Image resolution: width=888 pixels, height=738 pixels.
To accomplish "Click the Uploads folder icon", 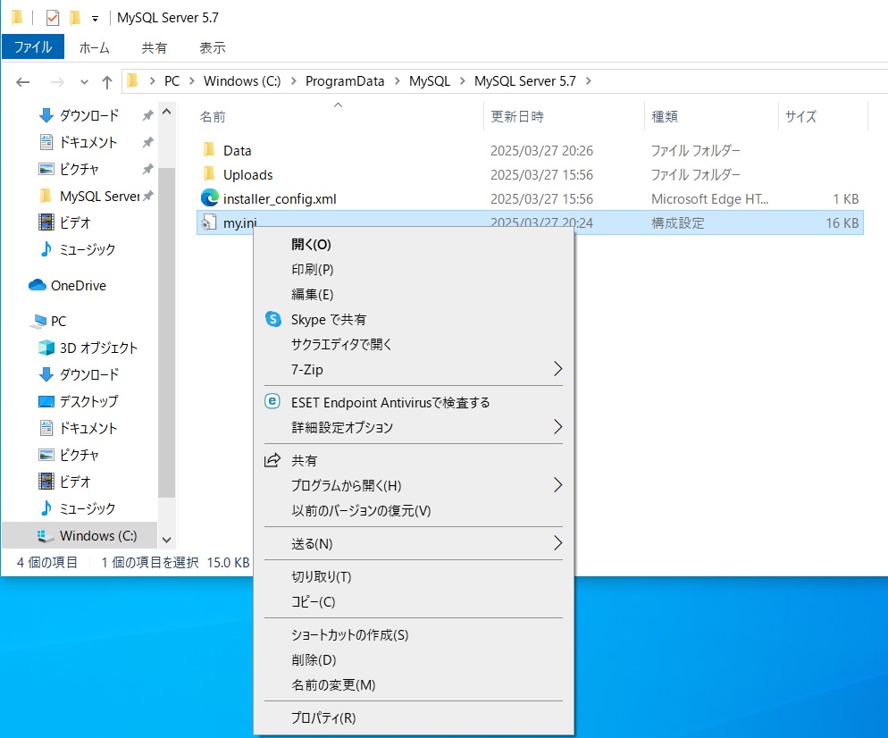I will point(209,173).
